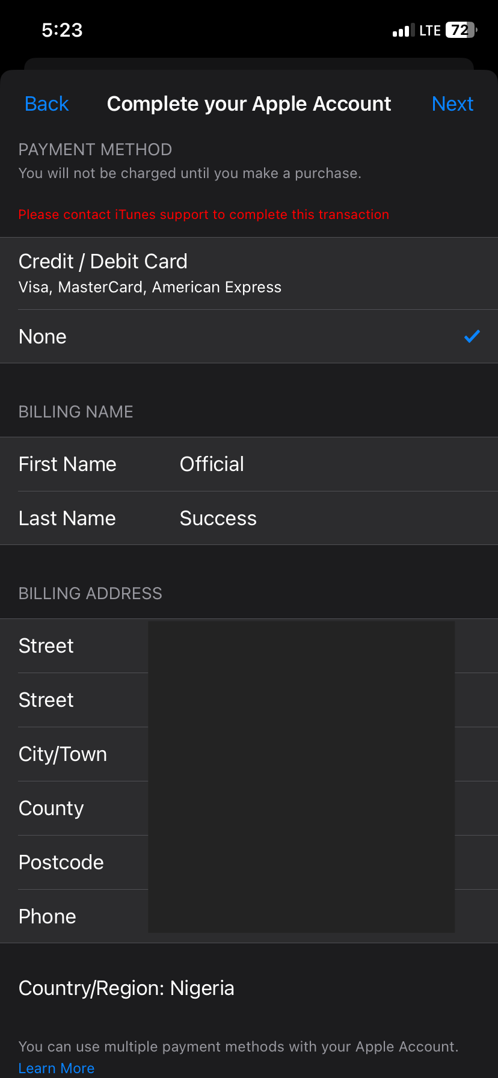Tap the red iTunes support error message
Screen dimensions: 498x1078
203,215
